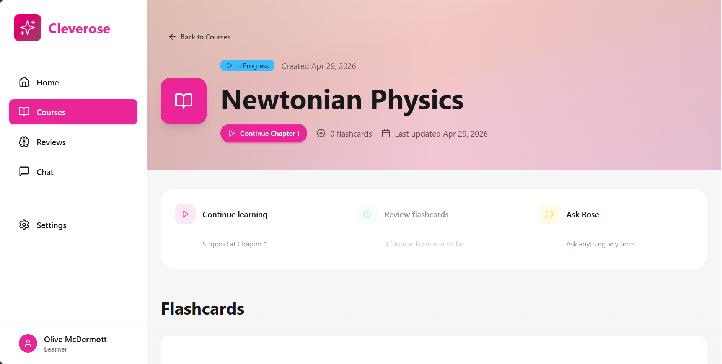Click the Back to Courses link
Viewport: 722px width, 364px height.
[x=199, y=37]
